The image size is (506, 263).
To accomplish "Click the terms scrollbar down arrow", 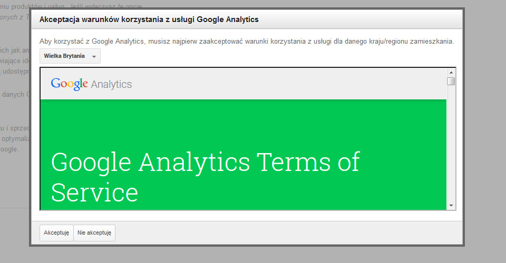I will coord(451,205).
